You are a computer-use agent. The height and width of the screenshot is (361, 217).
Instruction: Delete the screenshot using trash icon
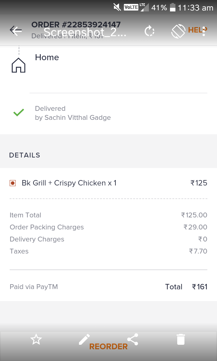coord(181,339)
